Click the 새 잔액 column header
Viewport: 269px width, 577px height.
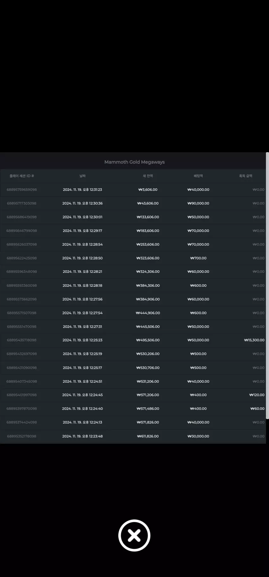[x=148, y=176]
